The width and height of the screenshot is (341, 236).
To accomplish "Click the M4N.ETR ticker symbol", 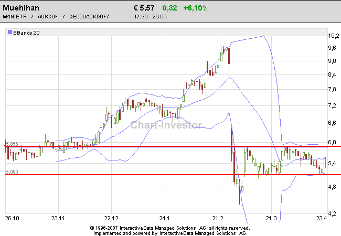I will [x=14, y=18].
